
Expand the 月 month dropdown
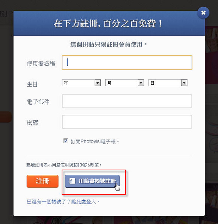coord(125,83)
